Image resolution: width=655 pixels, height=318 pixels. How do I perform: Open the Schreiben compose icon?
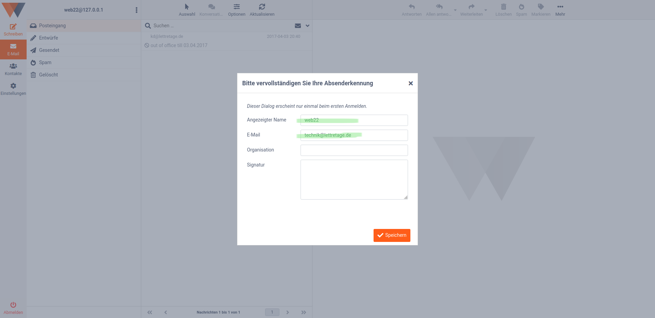click(x=13, y=29)
